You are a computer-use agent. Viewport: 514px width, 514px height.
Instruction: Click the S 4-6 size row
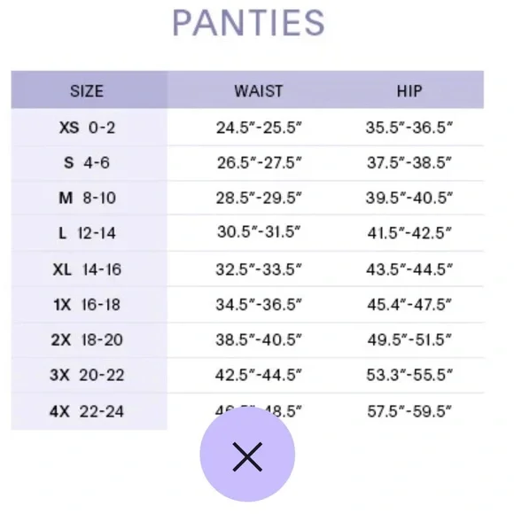point(247,163)
